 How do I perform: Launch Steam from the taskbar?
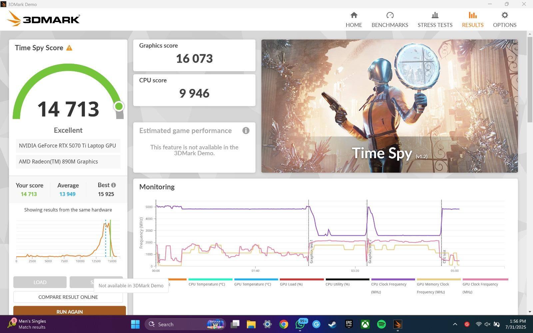click(332, 324)
